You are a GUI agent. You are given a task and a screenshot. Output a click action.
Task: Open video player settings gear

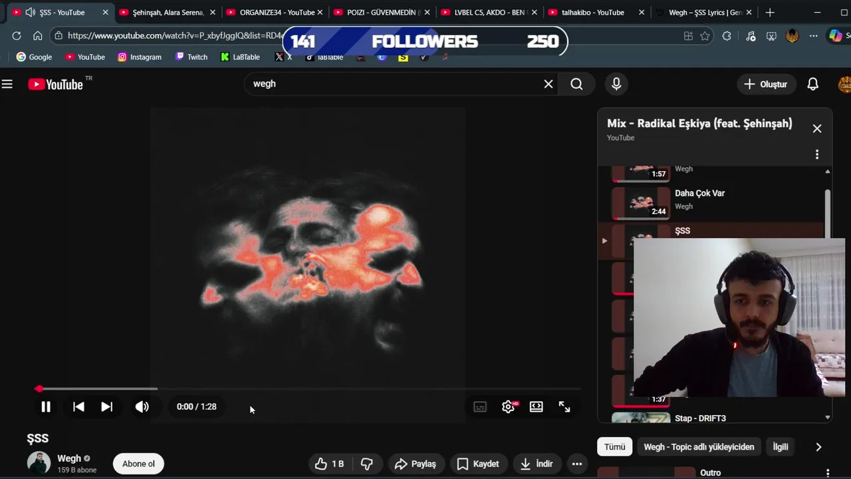(x=509, y=406)
